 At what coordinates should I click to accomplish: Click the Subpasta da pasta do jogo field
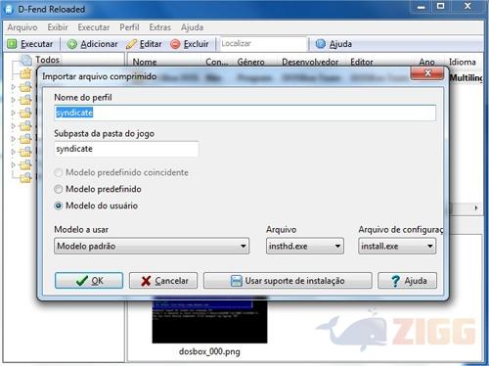coord(126,149)
